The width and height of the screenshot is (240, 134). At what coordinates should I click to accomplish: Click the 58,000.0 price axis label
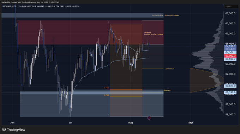pos(230,115)
